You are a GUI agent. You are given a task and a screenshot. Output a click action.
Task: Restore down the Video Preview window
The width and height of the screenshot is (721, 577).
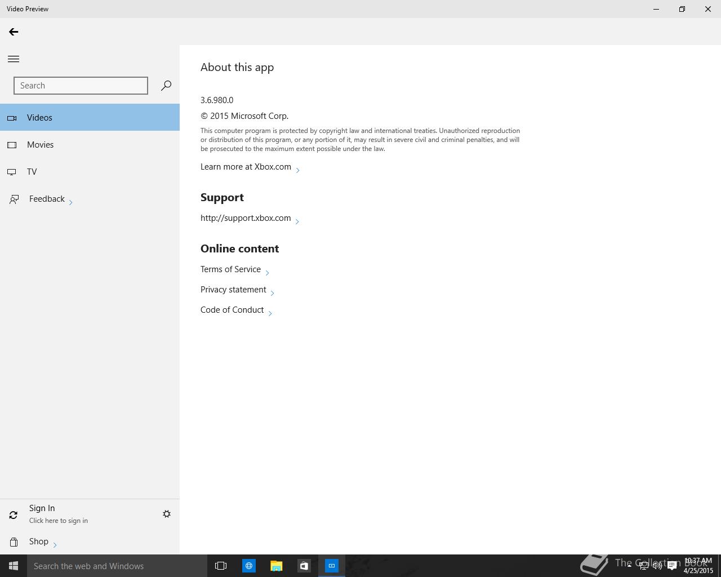click(682, 9)
